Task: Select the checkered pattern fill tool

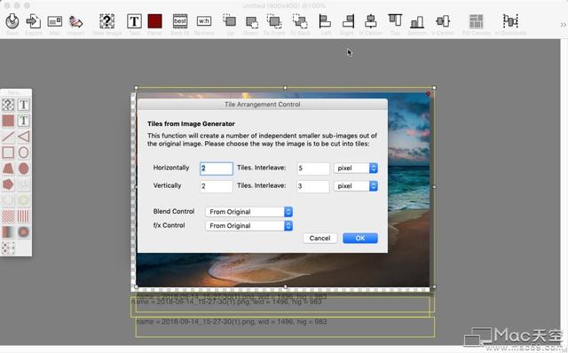Action: tap(8, 216)
